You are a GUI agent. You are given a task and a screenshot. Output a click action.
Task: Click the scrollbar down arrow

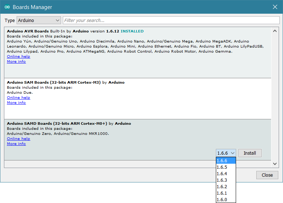coord(275,164)
